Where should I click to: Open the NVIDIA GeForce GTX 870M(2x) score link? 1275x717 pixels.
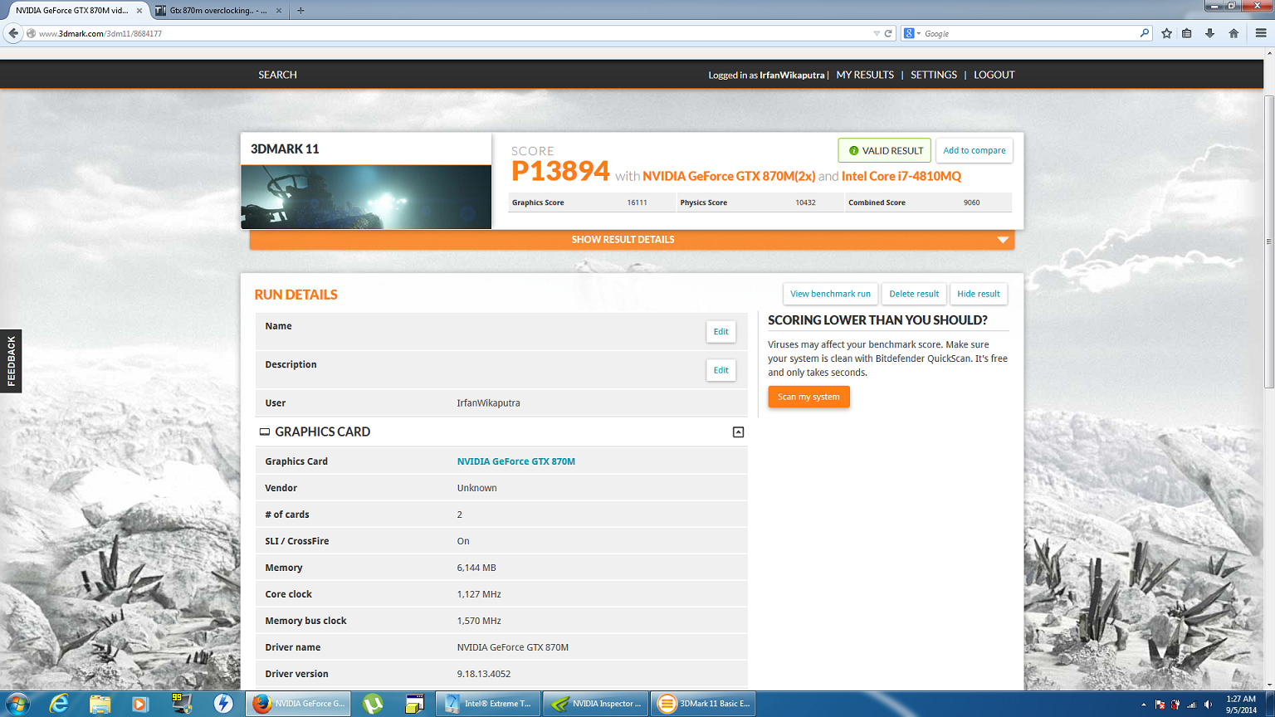729,176
